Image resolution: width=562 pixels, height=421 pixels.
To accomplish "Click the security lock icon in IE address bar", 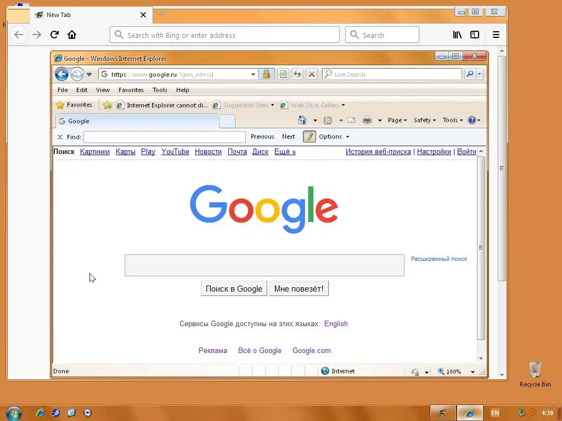I will (x=266, y=74).
